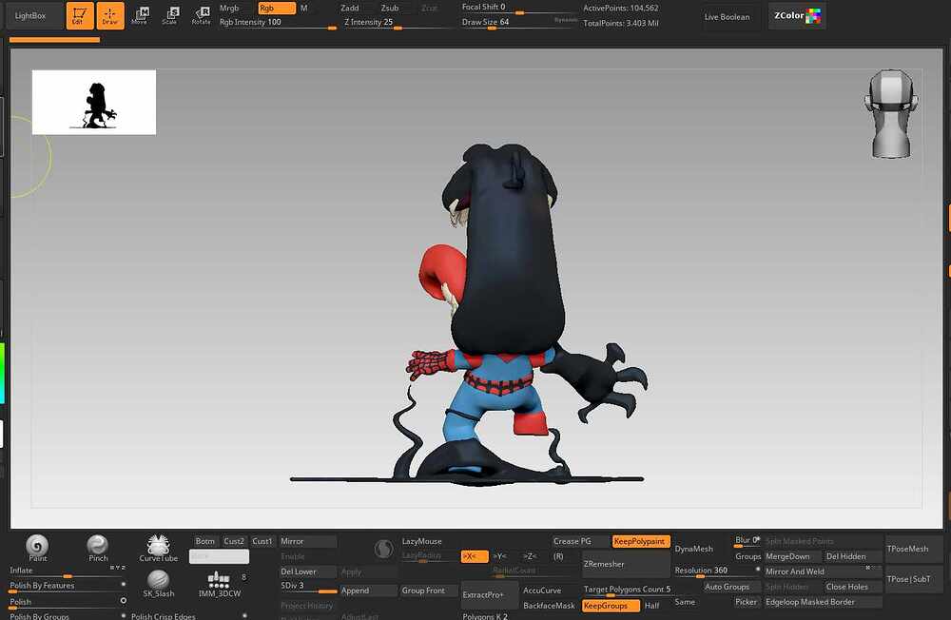Click Del Lower button
The image size is (951, 620).
(307, 572)
